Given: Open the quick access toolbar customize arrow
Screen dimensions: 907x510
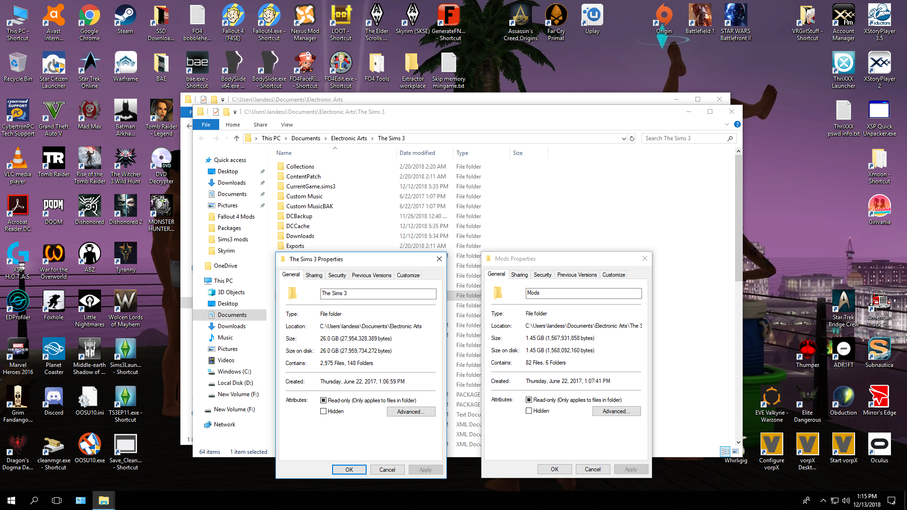Looking at the screenshot, I should click(x=235, y=112).
